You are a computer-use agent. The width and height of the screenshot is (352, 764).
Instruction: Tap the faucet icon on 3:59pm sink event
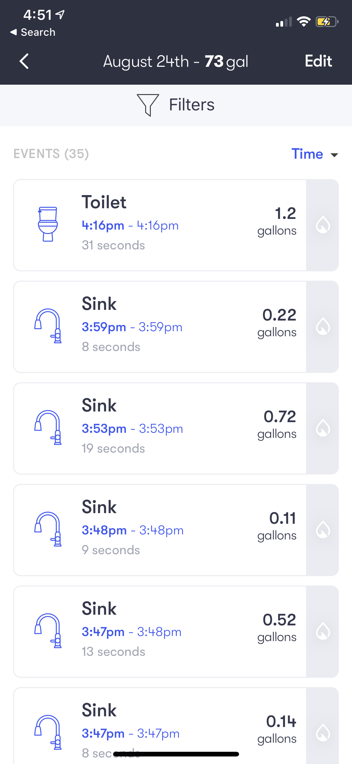pyautogui.click(x=48, y=326)
